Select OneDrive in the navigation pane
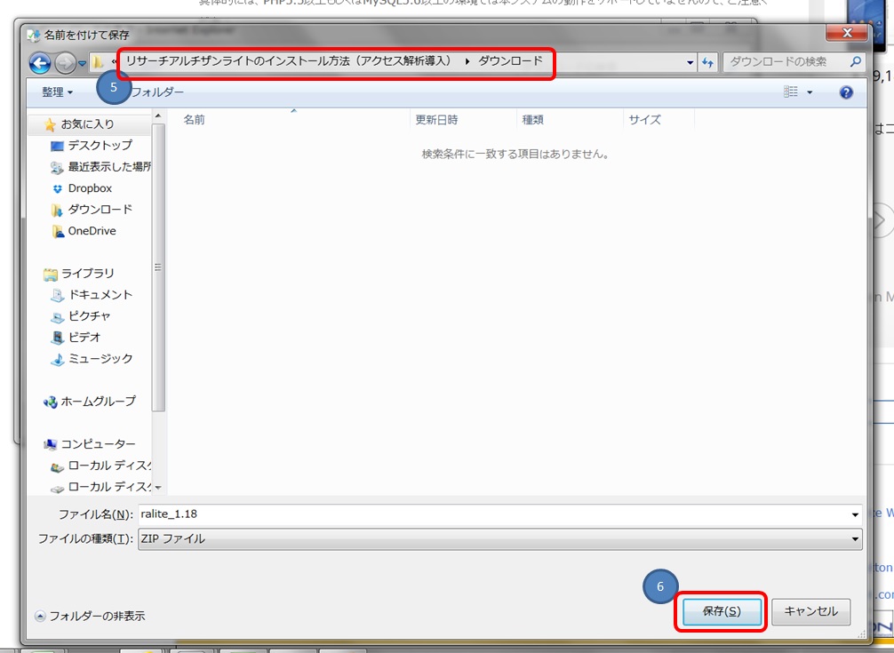The height and width of the screenshot is (653, 894). [92, 231]
